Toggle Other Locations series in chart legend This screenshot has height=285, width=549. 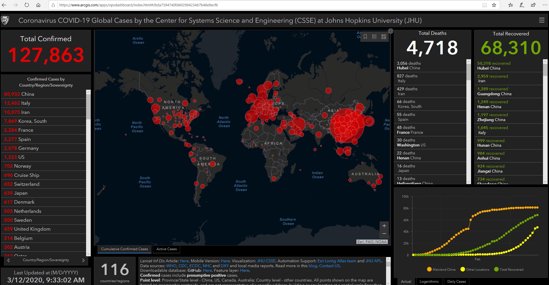pos(475,269)
